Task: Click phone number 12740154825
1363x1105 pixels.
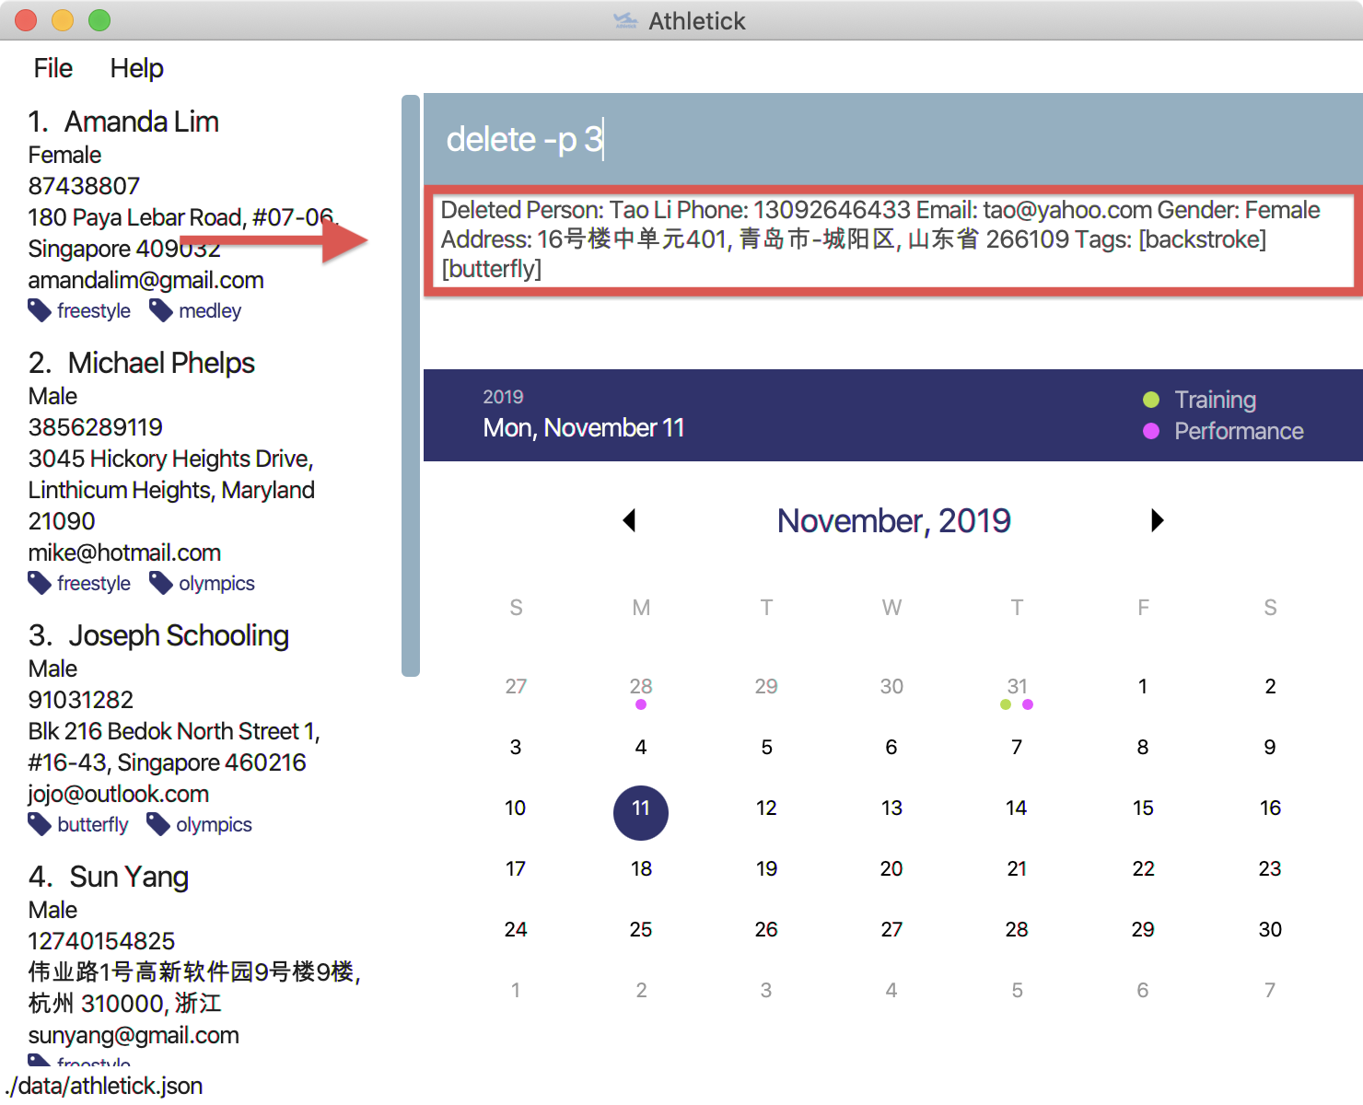Action: [101, 941]
